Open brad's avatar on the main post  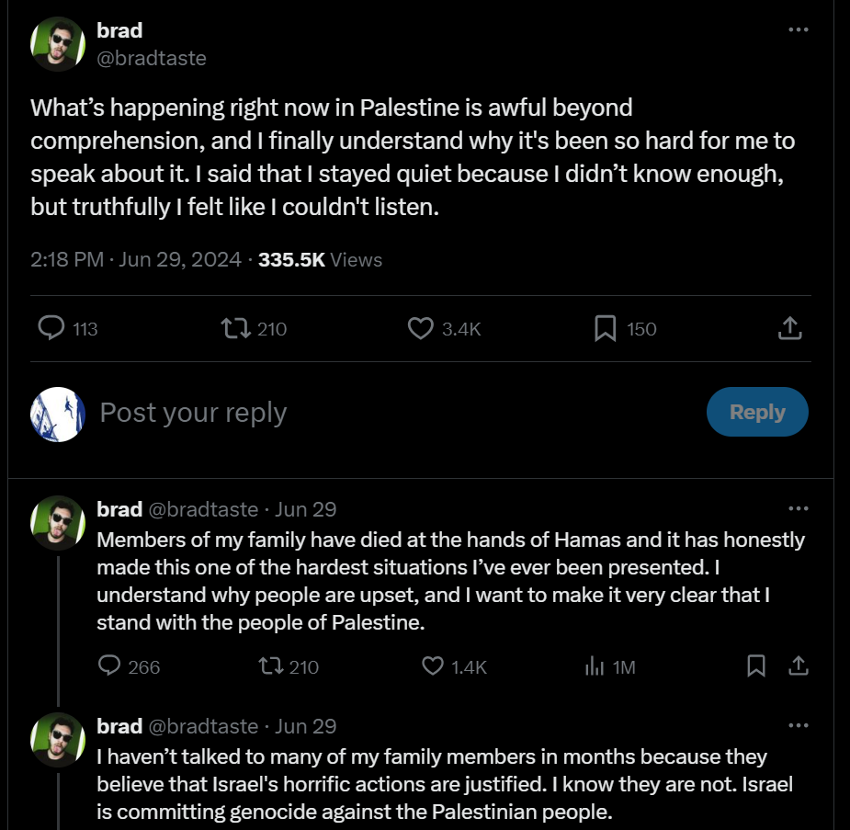(x=58, y=44)
